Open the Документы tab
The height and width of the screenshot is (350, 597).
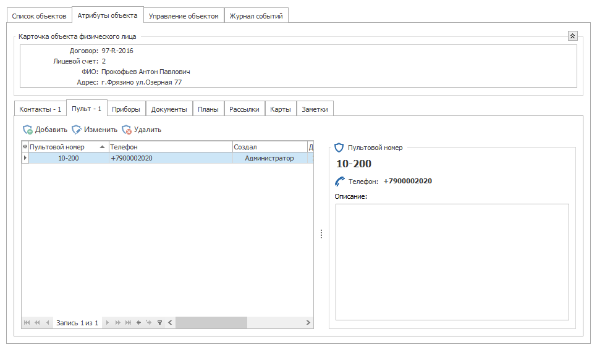click(169, 109)
